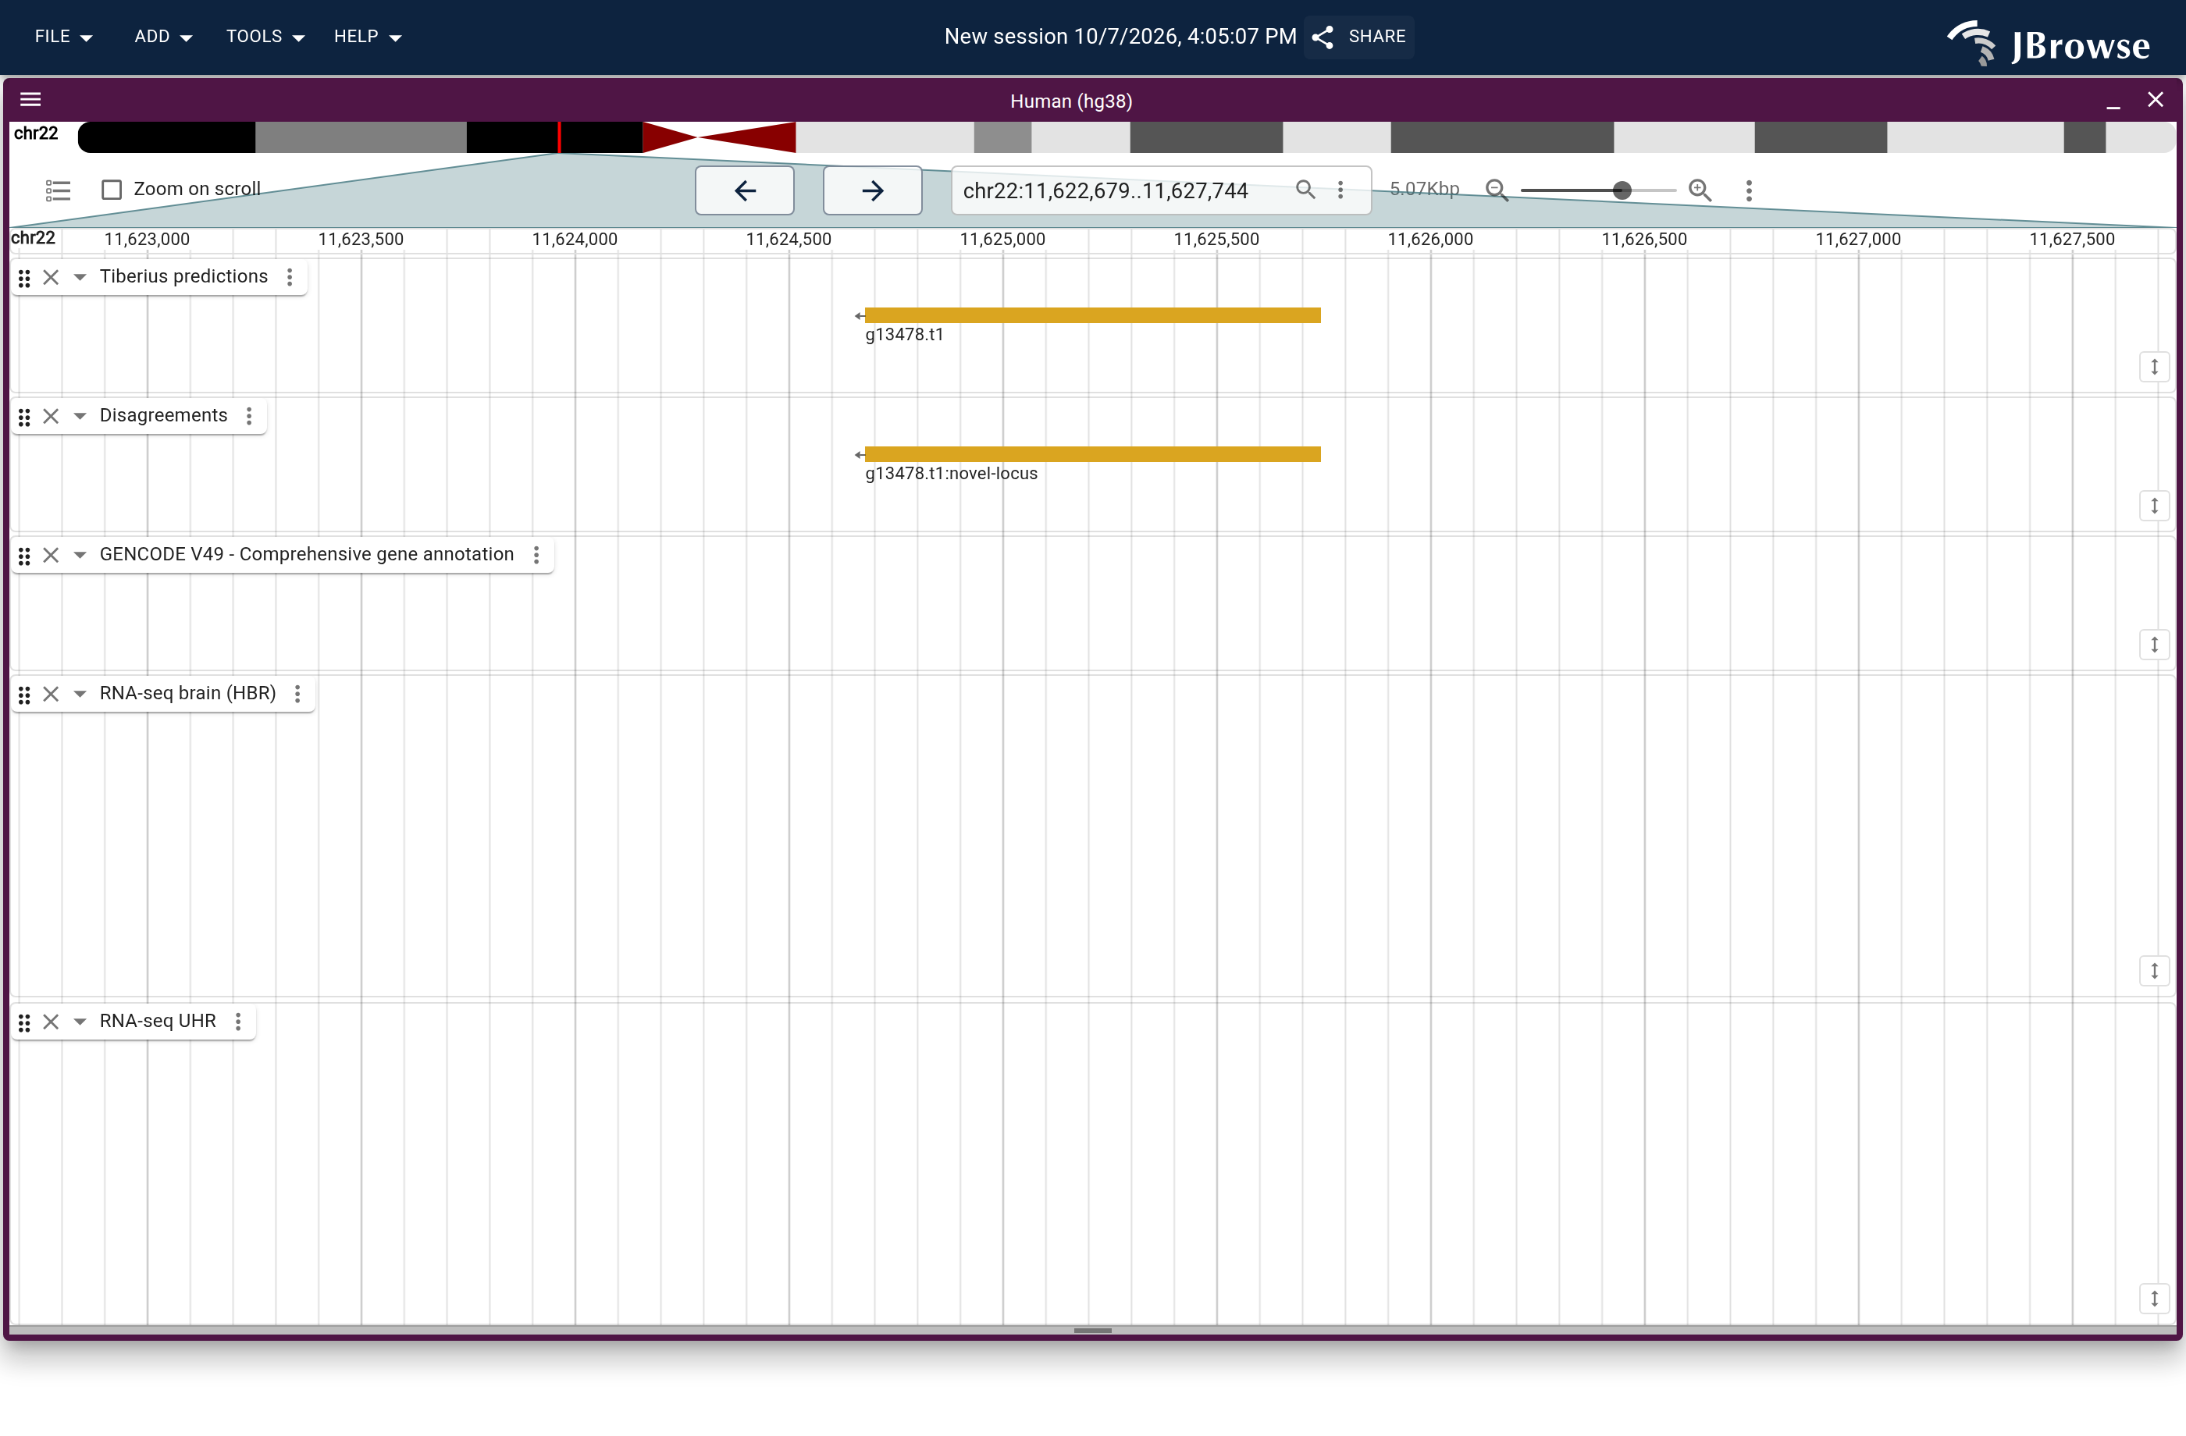
Task: Open the TOOLS menu
Action: coord(265,37)
